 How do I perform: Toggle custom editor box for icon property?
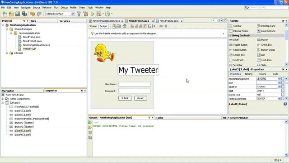(283, 83)
